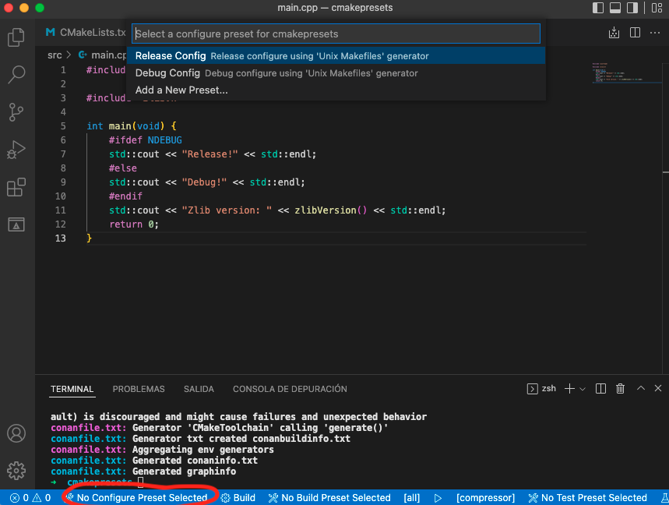Switch to the CMakeLists.txt tab
Viewport: 669px width, 505px height.
tap(86, 33)
